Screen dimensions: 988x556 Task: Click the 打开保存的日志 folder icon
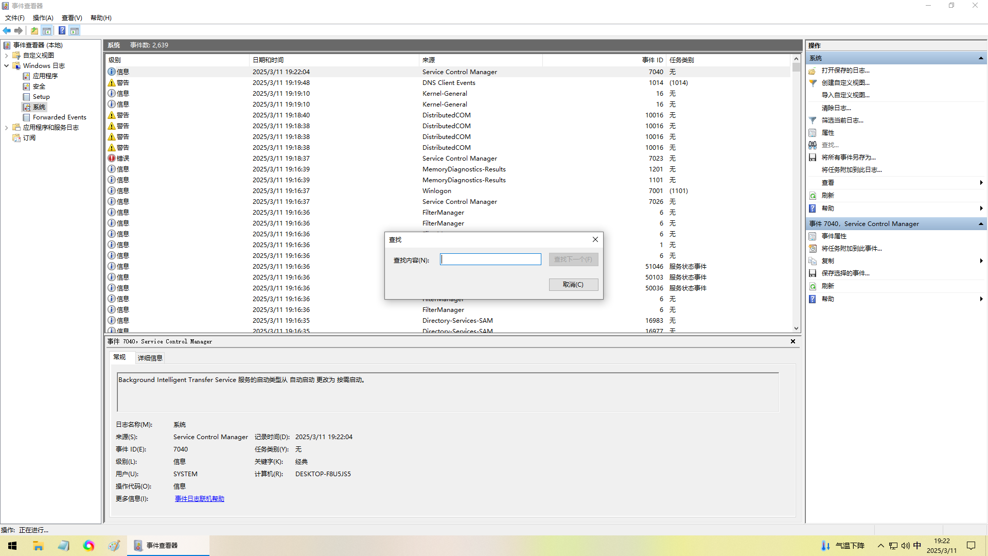[x=813, y=71]
